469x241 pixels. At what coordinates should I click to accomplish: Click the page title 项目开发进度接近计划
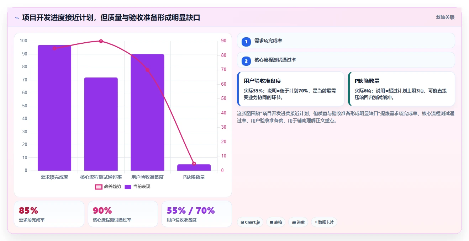pyautogui.click(x=111, y=17)
